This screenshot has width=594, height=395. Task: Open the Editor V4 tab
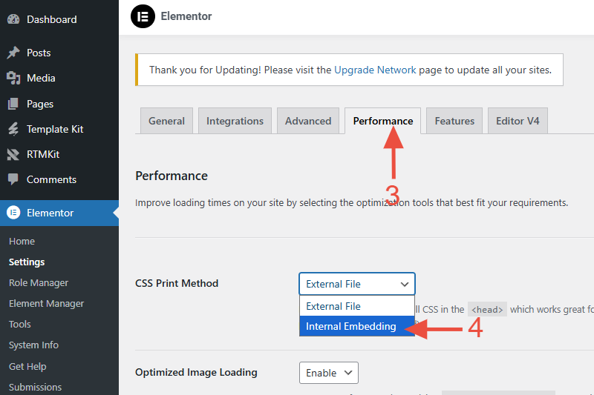(518, 121)
